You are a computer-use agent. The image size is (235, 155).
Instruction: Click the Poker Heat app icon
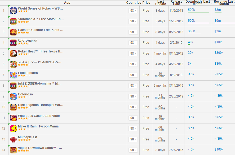click(x=13, y=54)
